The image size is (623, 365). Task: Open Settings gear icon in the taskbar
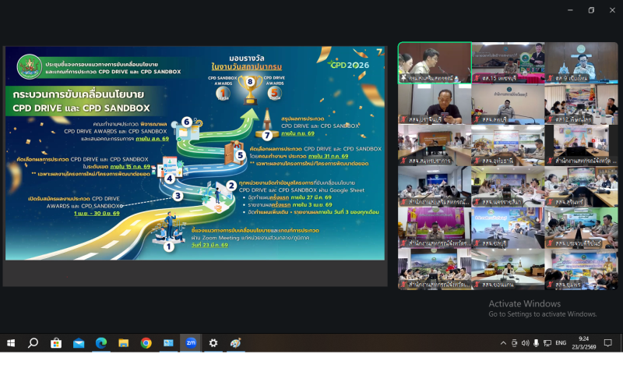(213, 342)
